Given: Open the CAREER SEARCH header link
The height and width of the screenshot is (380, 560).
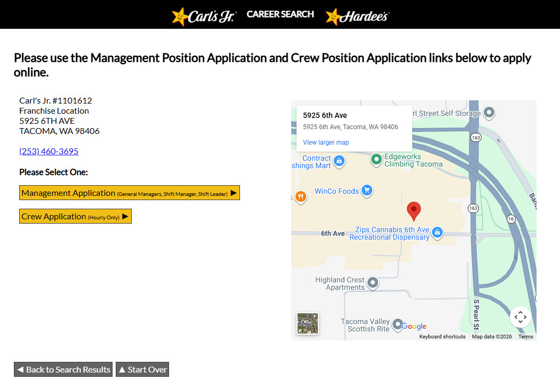Looking at the screenshot, I should point(281,14).
